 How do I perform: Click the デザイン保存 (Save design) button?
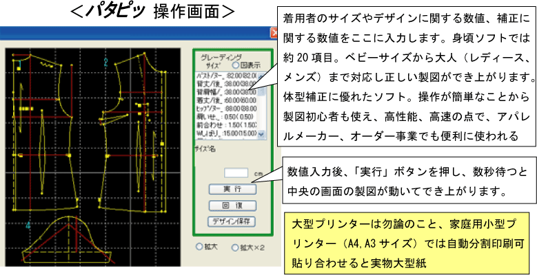coord(232,221)
